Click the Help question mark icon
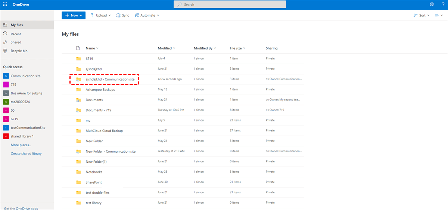 point(442,4)
